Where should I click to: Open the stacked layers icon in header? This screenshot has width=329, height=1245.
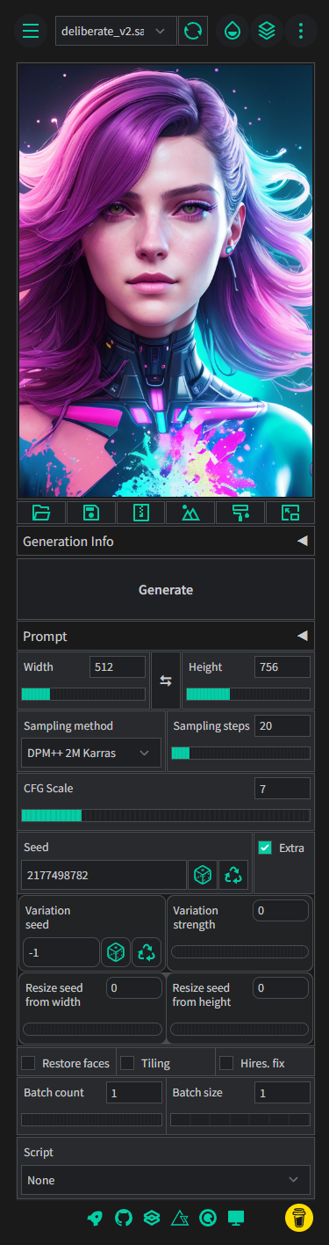(266, 31)
